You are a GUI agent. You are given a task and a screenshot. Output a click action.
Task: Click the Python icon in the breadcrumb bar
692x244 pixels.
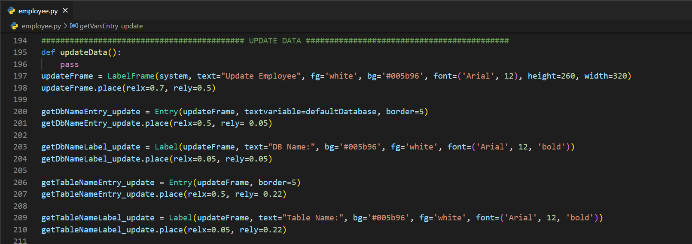click(x=15, y=26)
